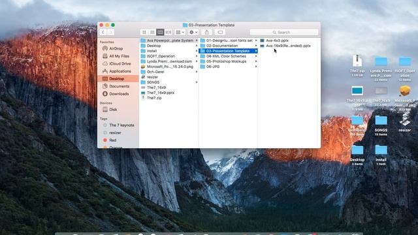Select the Ava Powerpoint Template System folder
The image size is (418, 235).
[169, 40]
